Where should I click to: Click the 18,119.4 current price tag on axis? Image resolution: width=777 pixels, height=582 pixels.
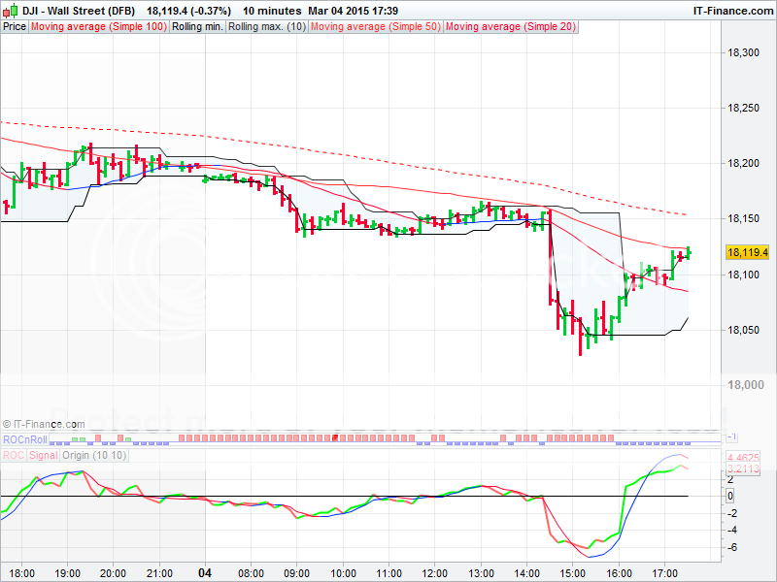pos(747,253)
